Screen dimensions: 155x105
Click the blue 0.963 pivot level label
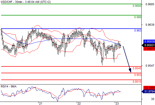click(x=138, y=30)
